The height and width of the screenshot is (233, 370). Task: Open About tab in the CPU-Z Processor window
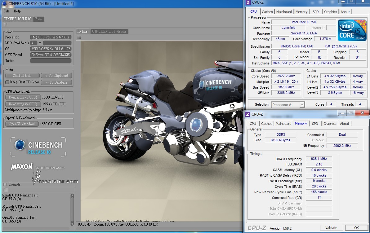(345, 12)
